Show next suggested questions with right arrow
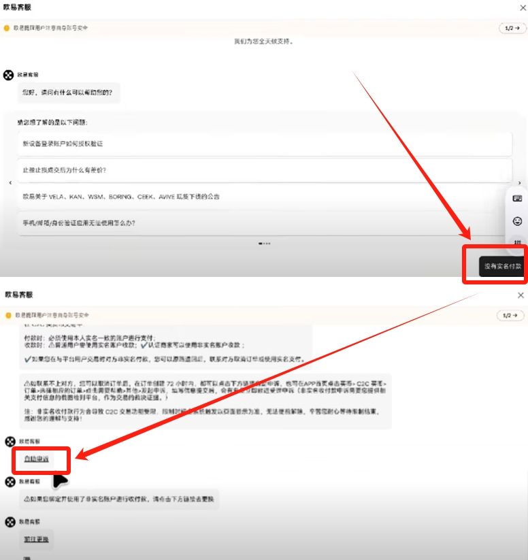528x560 pixels. click(519, 183)
